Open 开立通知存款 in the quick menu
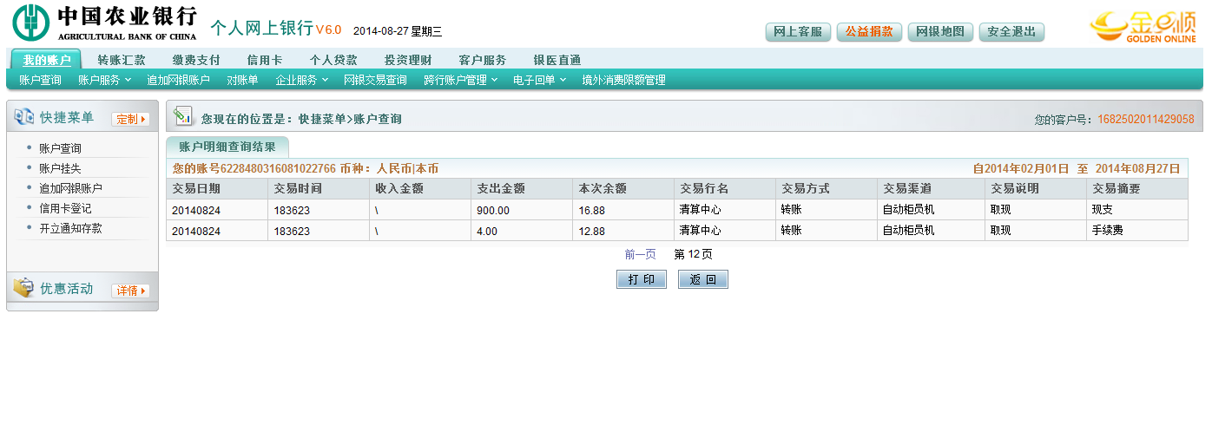The height and width of the screenshot is (425, 1212). coord(70,228)
